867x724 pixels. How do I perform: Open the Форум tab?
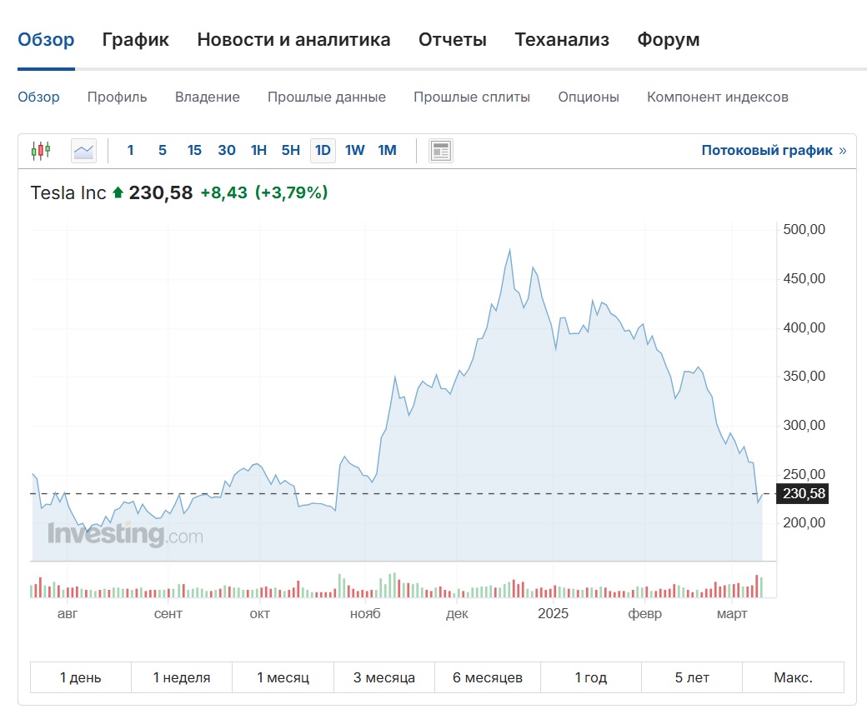(669, 40)
